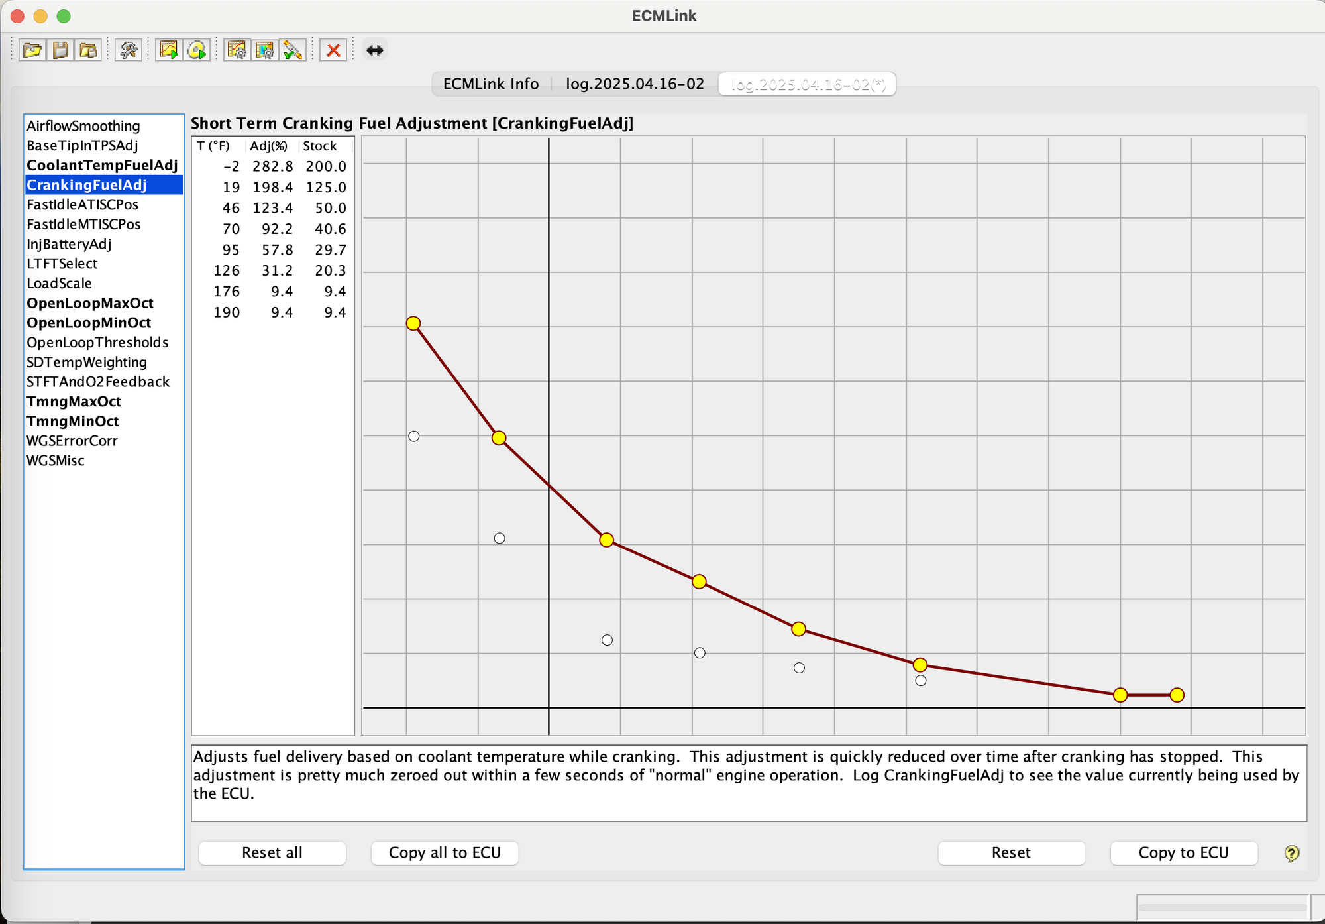
Task: Click the Reset all button
Action: 272,853
